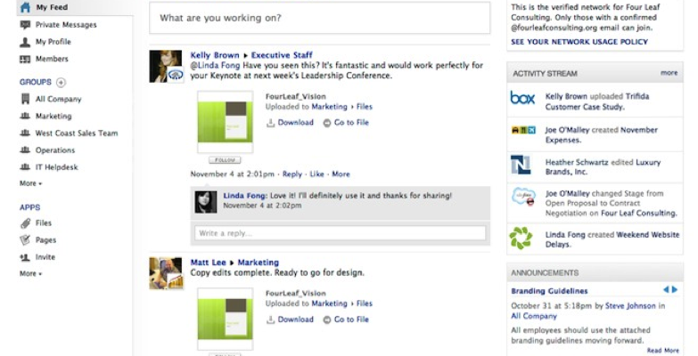Expand More under Groups list

click(30, 183)
